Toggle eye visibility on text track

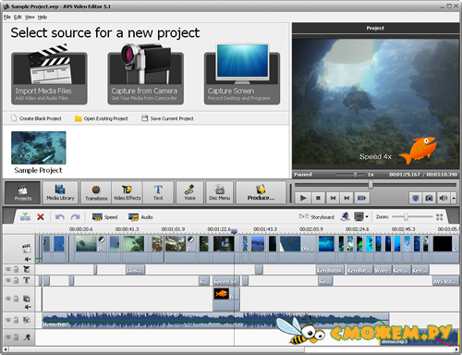[8, 280]
